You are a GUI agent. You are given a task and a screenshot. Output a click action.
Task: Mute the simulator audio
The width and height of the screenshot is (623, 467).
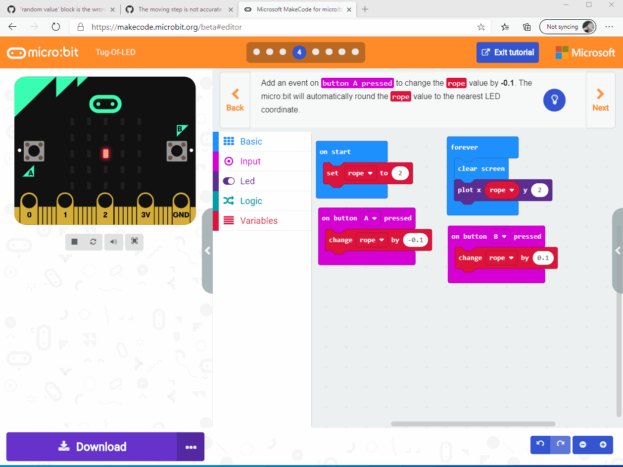click(x=114, y=241)
